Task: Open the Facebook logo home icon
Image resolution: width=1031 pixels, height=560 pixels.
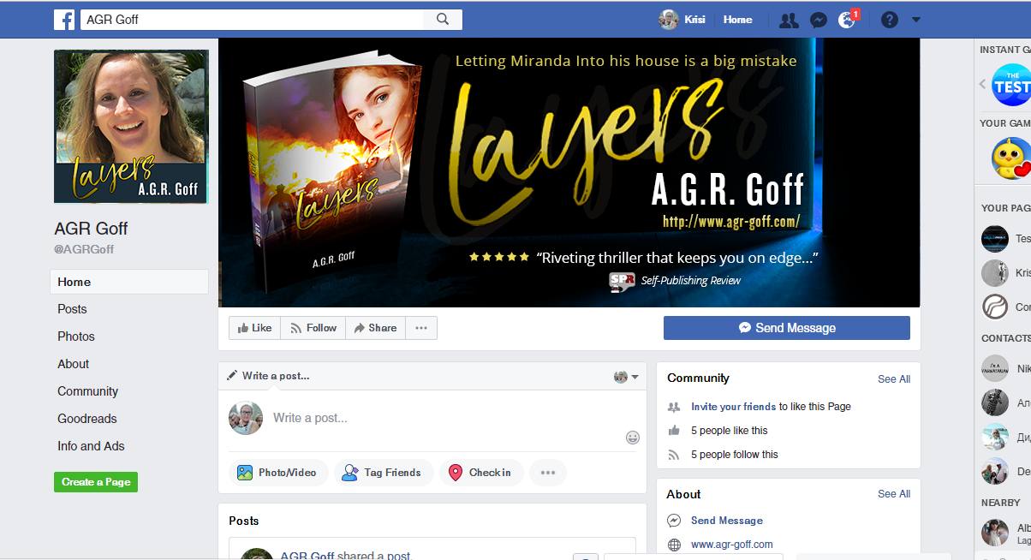Action: tap(63, 19)
